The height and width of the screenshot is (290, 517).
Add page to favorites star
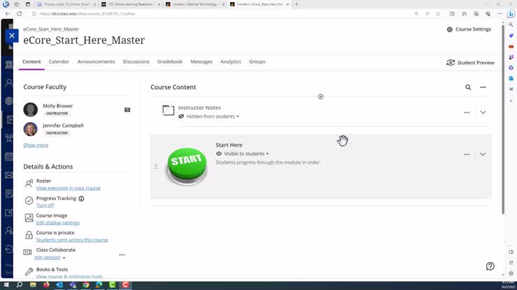(x=438, y=14)
